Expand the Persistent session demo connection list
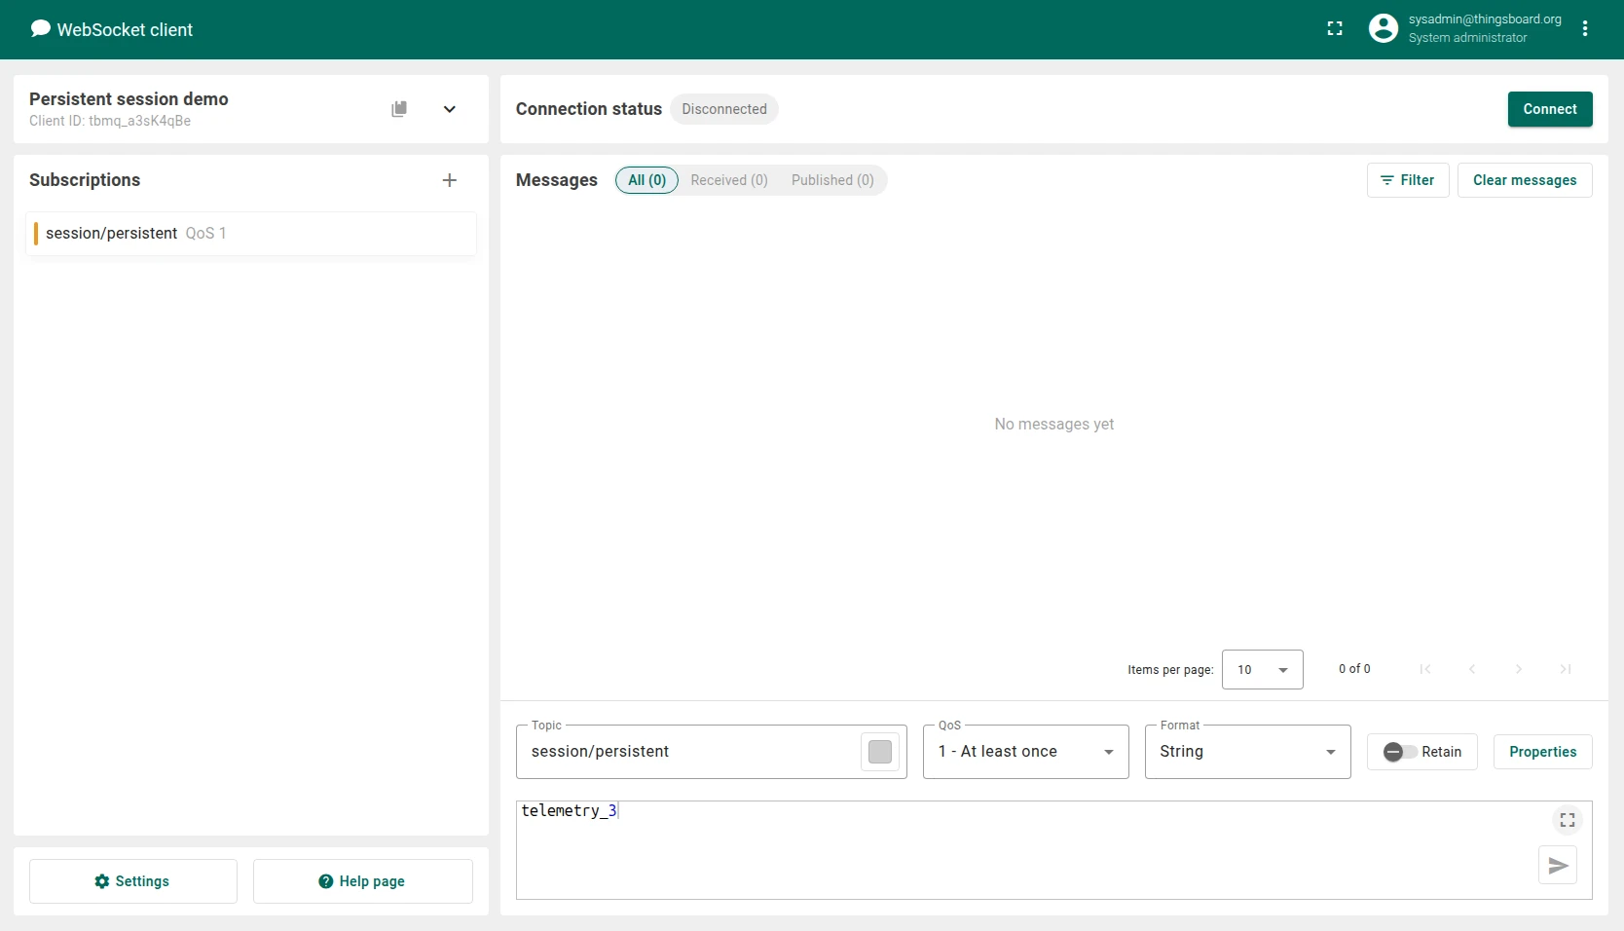This screenshot has height=931, width=1624. click(x=450, y=109)
